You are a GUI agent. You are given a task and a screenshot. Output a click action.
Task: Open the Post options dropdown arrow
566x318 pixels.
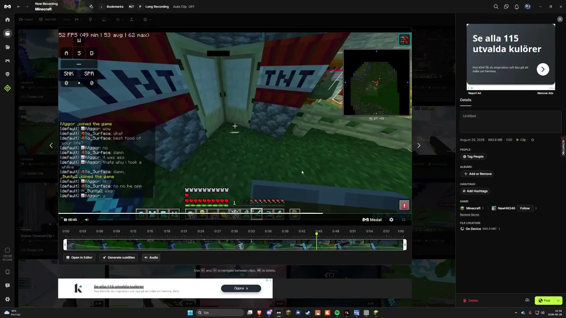click(558, 301)
